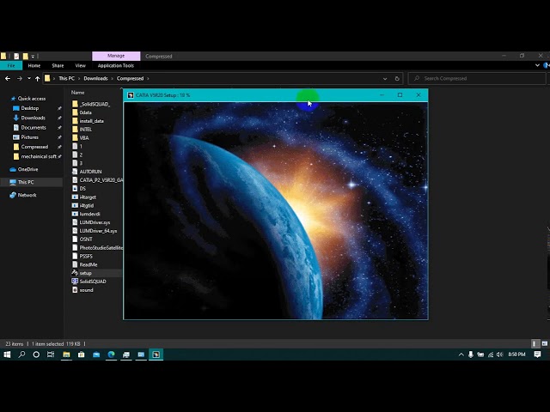Open the Windows Start menu

pyautogui.click(x=7, y=354)
